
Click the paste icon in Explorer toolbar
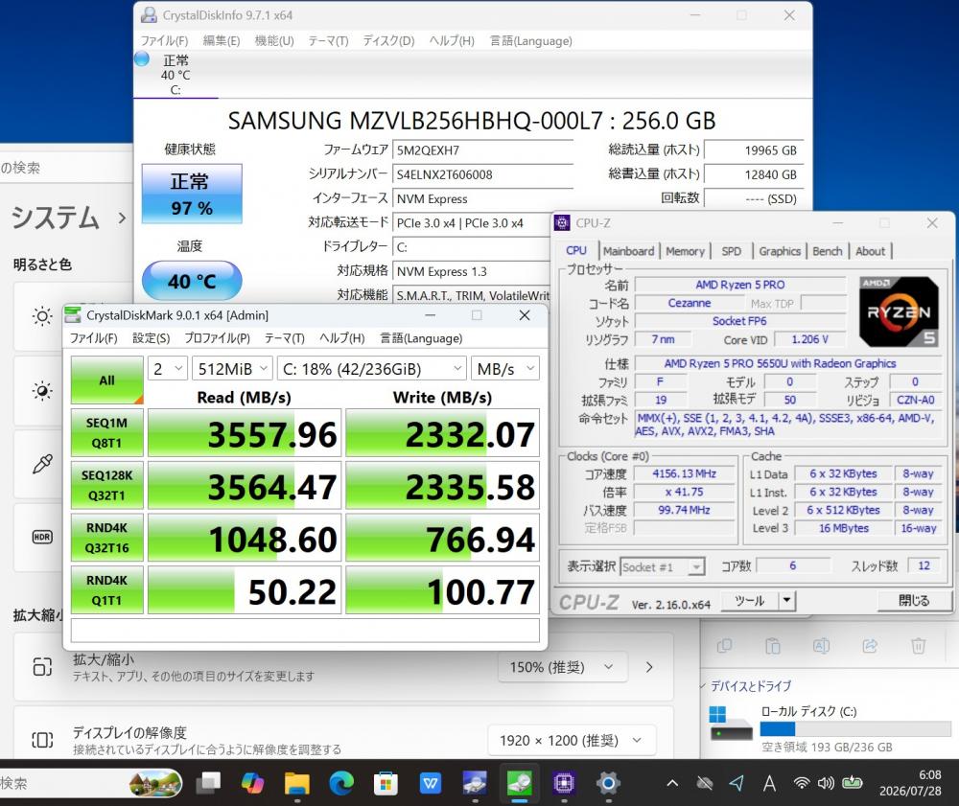772,646
